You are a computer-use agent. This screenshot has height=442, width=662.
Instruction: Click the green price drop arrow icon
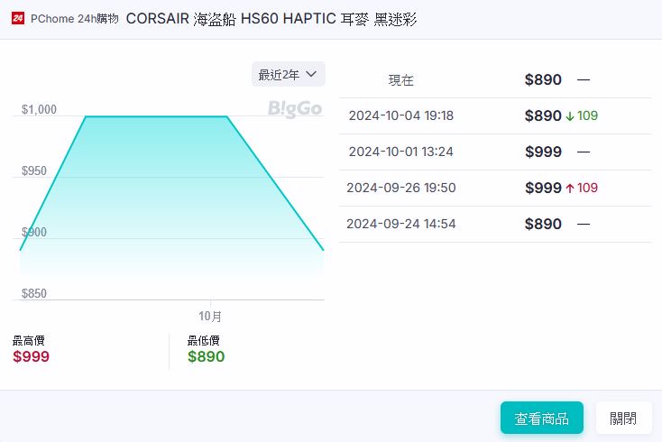[569, 116]
